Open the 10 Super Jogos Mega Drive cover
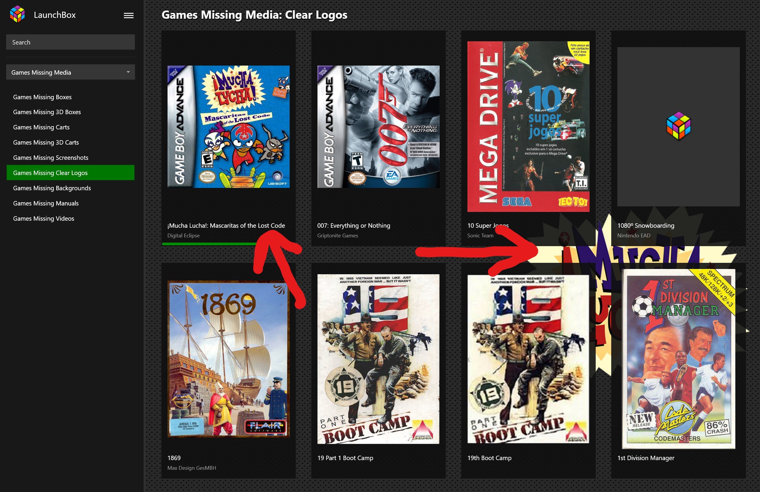Viewport: 760px width, 492px height. [528, 126]
